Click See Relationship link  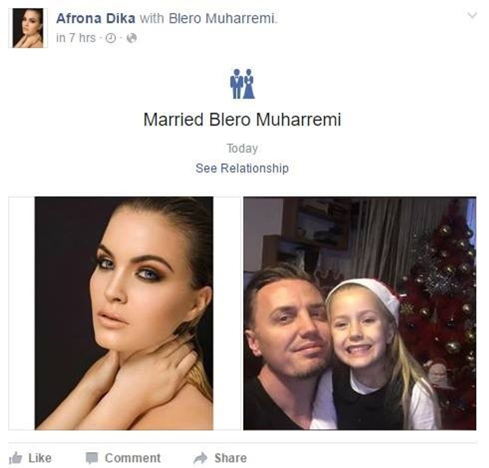(x=242, y=168)
